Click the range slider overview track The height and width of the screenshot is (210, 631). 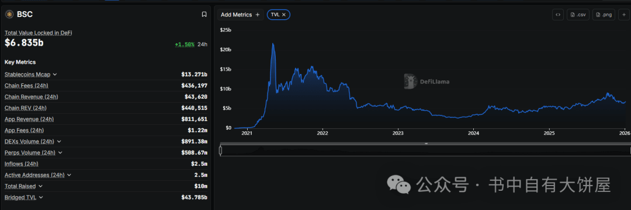tap(425, 150)
